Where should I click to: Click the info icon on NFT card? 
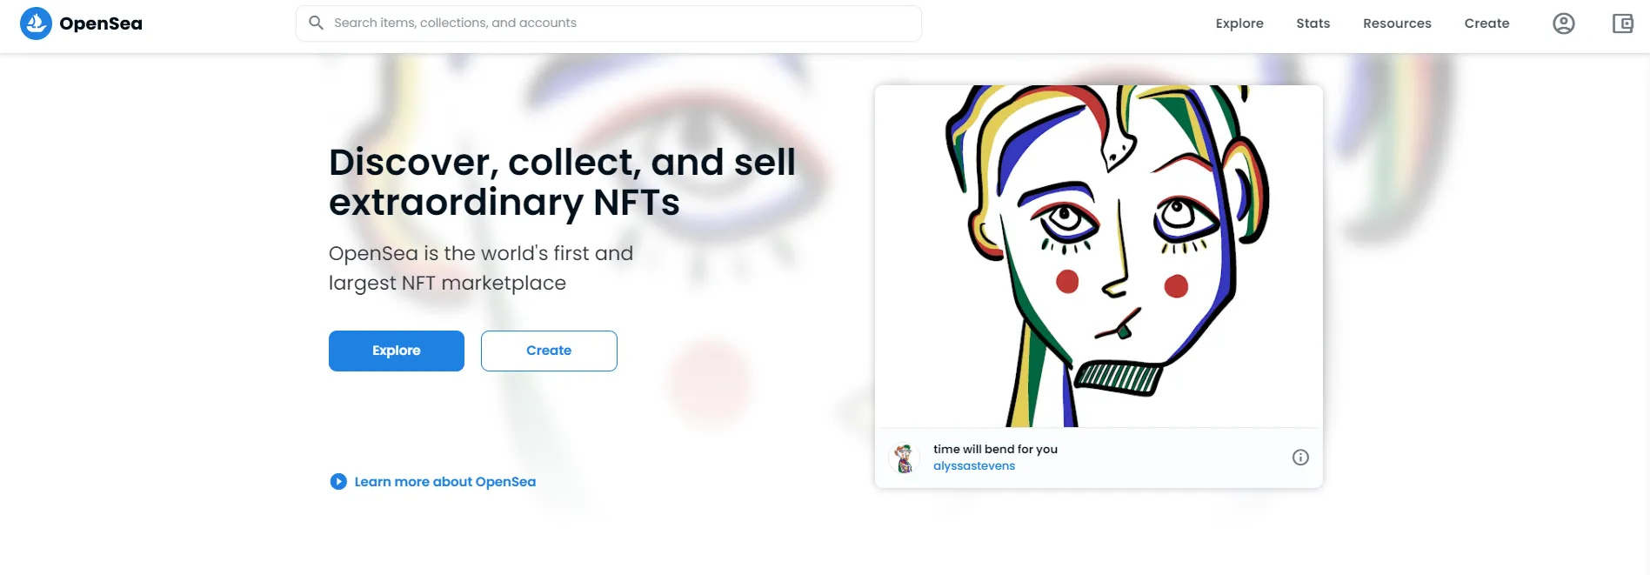[1300, 458]
